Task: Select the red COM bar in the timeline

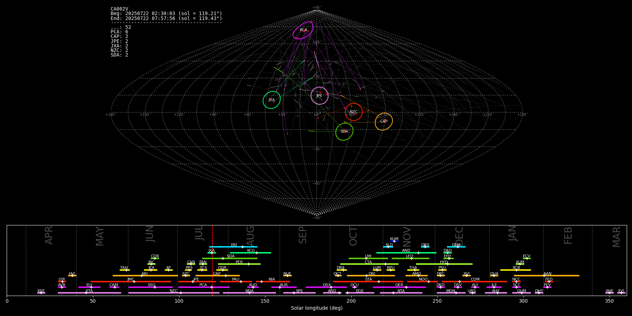Action: (475, 281)
